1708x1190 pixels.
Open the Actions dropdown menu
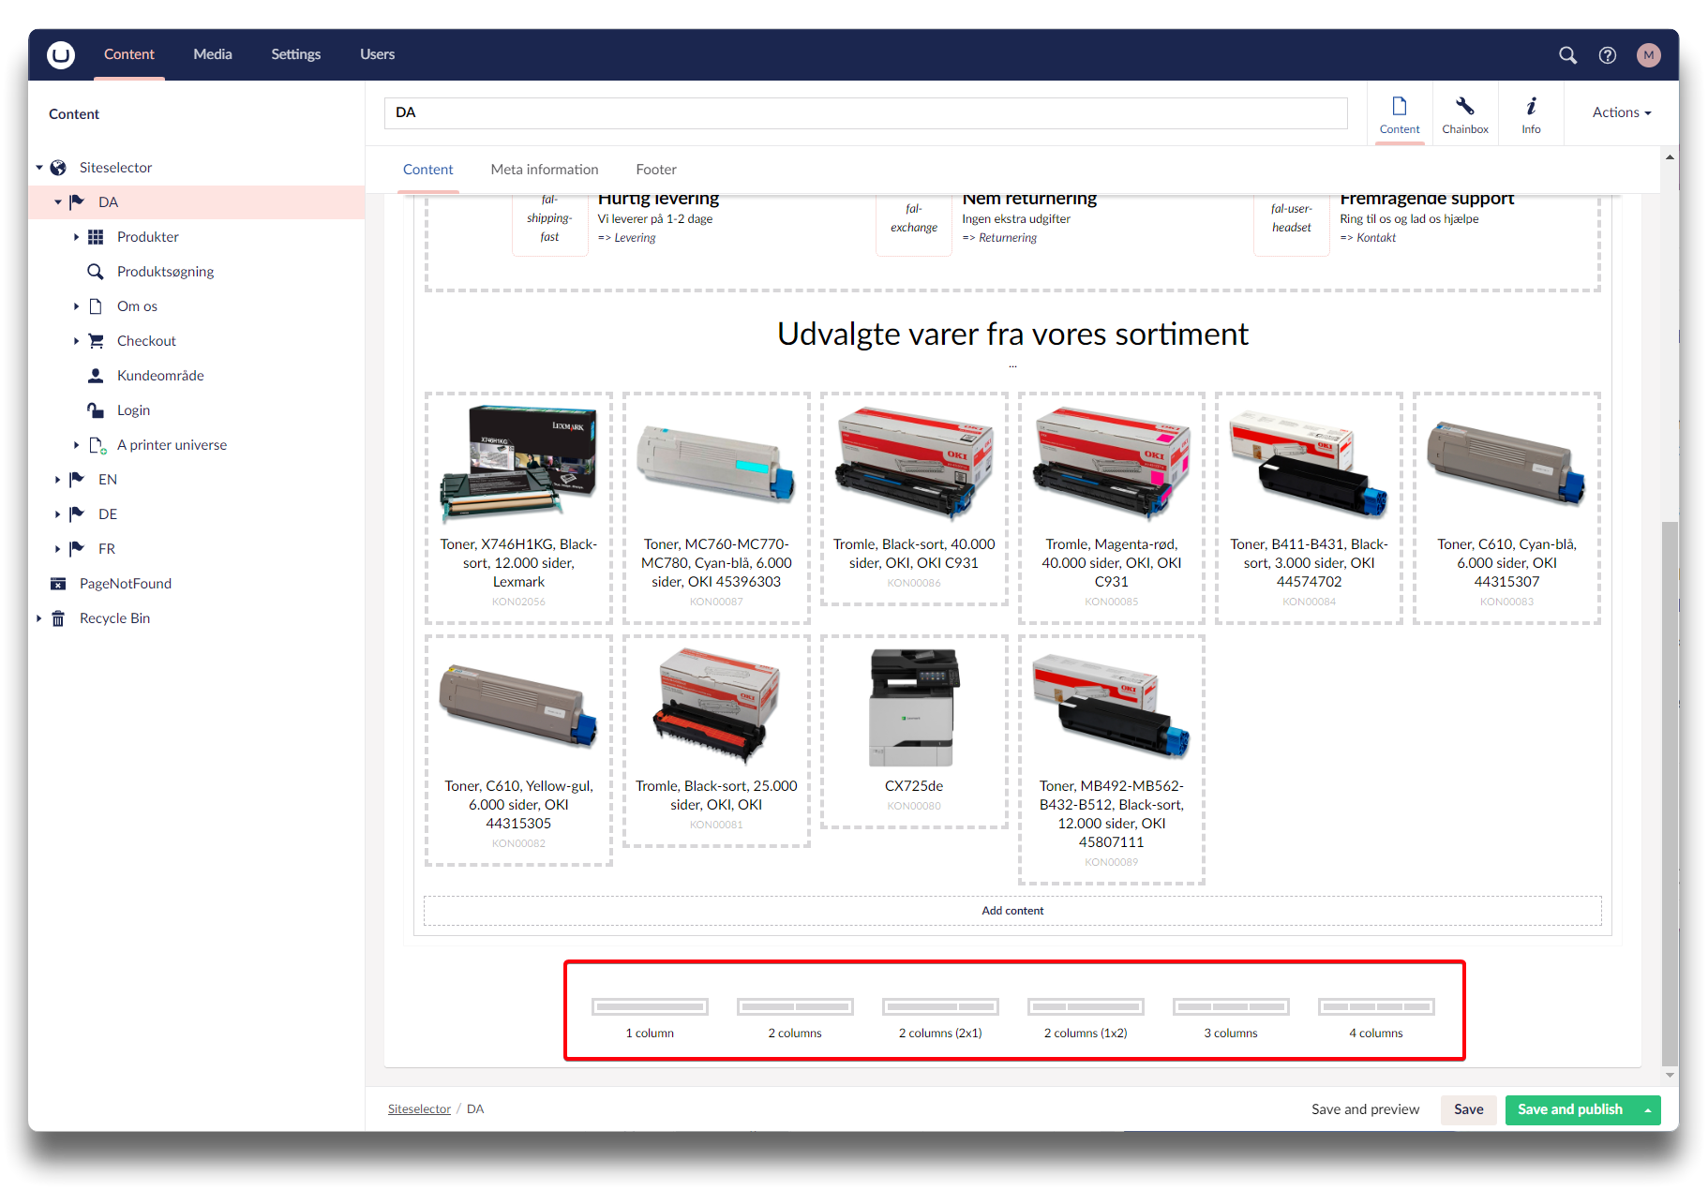click(1621, 112)
